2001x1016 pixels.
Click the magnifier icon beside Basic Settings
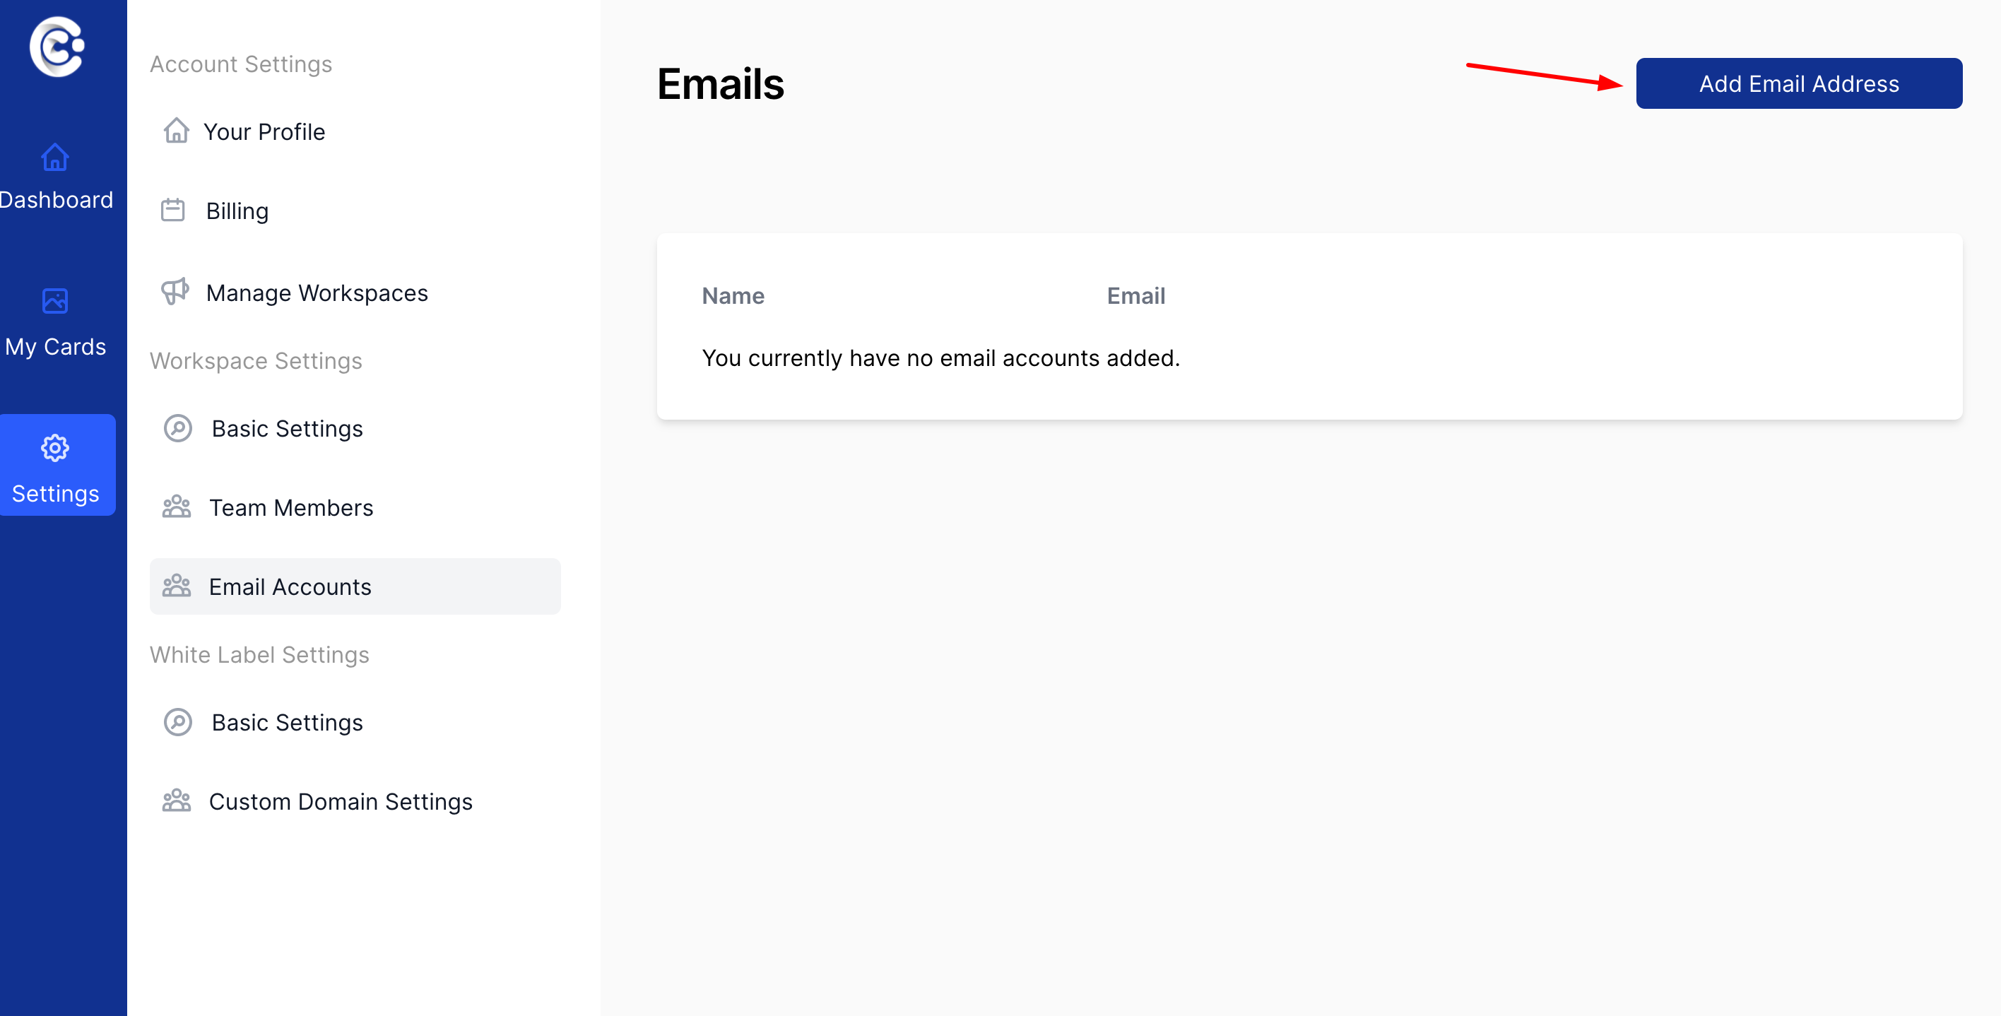click(x=178, y=428)
